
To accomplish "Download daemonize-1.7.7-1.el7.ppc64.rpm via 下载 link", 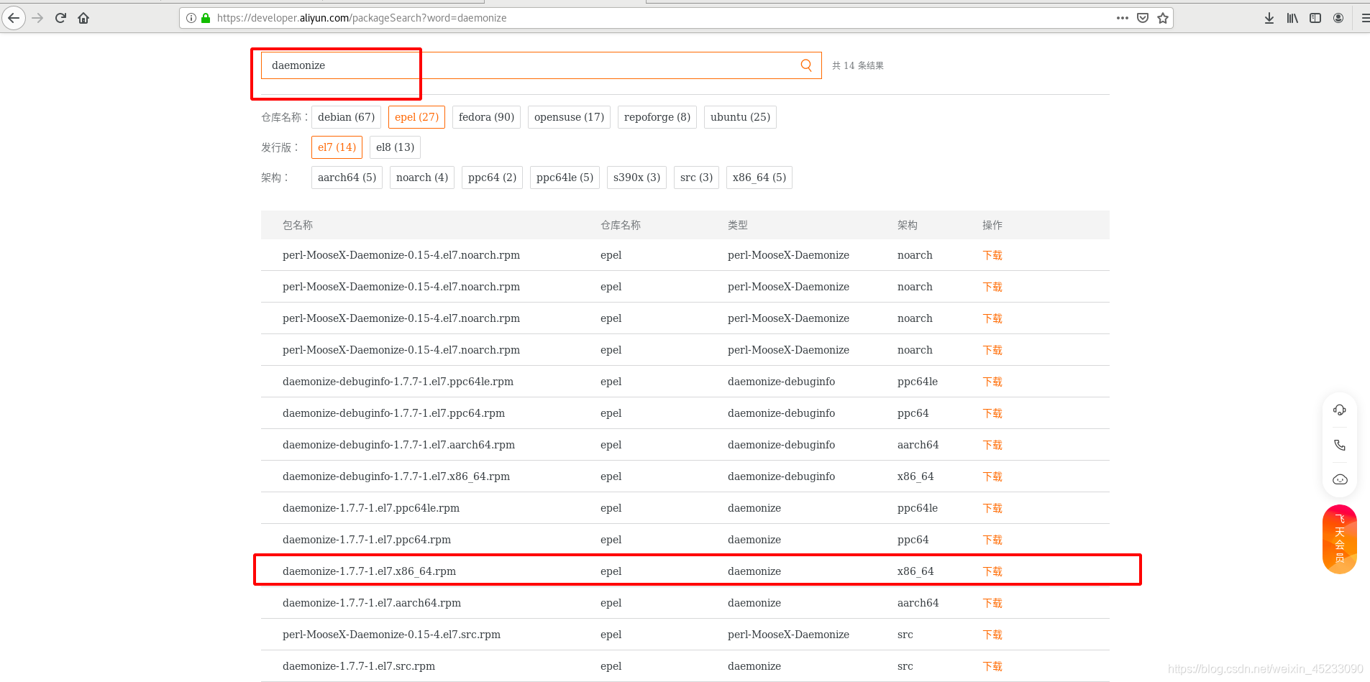I will point(992,540).
